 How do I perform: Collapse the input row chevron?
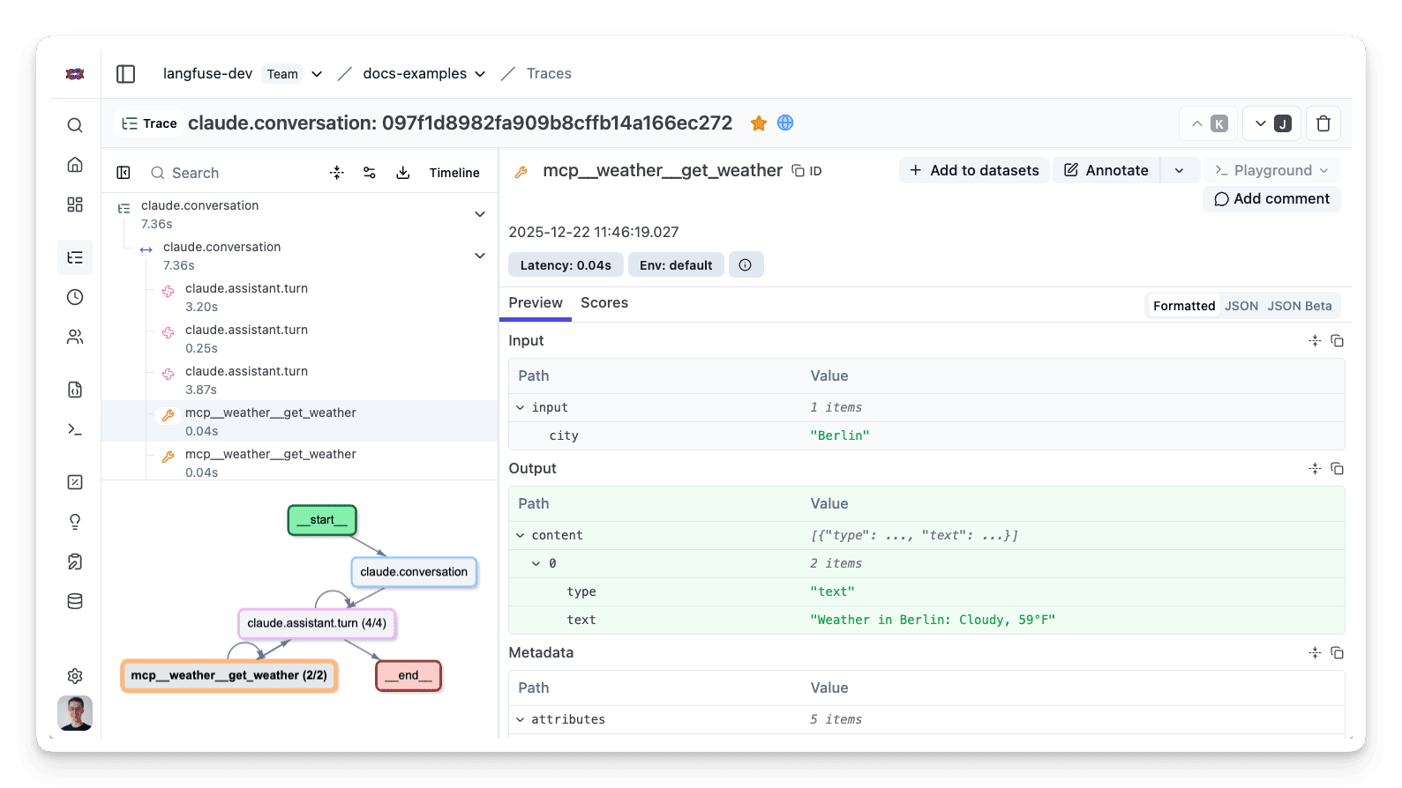pos(521,408)
